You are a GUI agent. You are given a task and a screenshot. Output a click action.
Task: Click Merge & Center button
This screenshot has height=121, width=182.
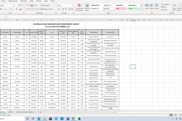pos(48,9)
